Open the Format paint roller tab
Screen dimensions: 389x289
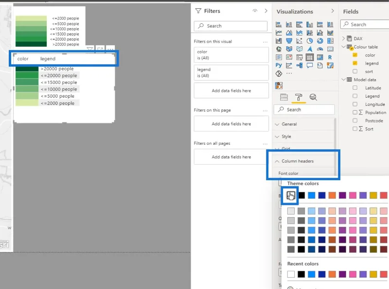click(x=299, y=97)
